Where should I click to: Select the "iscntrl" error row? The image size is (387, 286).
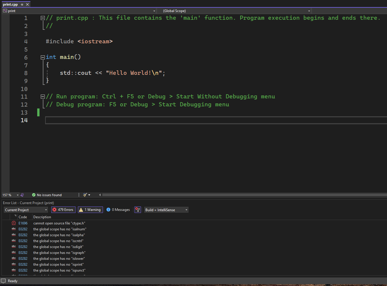pyautogui.click(x=194, y=241)
